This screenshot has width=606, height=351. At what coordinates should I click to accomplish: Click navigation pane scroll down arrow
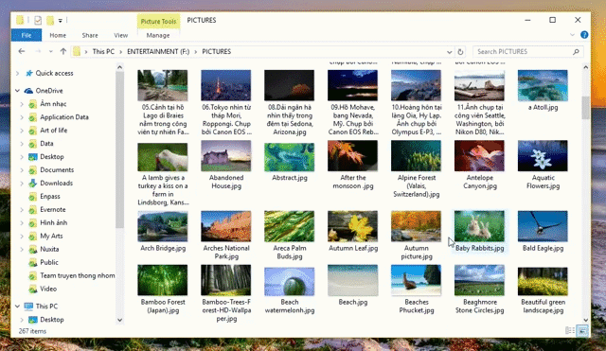[x=119, y=320]
